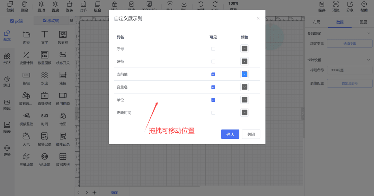Image resolution: width=374 pixels, height=196 pixels.
Task: Select the 直播视频 live video component
Action: (x=45, y=99)
